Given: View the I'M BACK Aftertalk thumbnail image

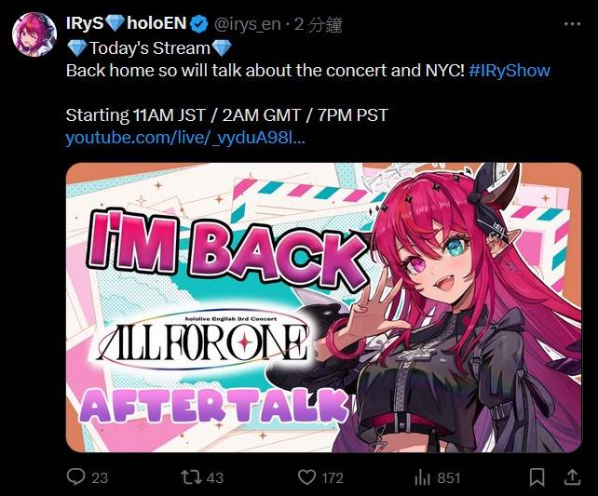Looking at the screenshot, I should (x=324, y=307).
